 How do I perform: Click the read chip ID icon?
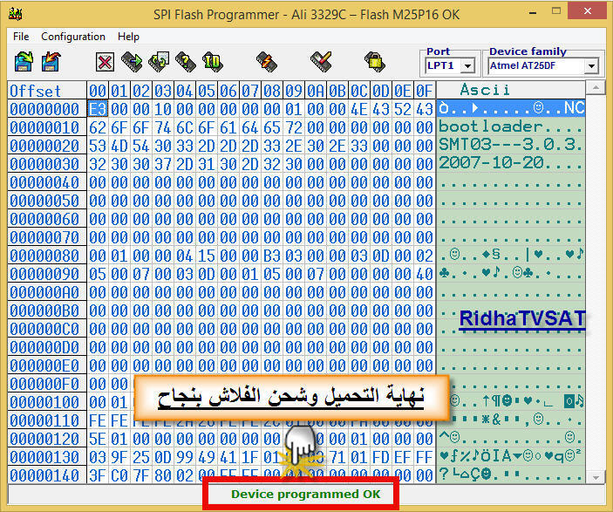(212, 61)
